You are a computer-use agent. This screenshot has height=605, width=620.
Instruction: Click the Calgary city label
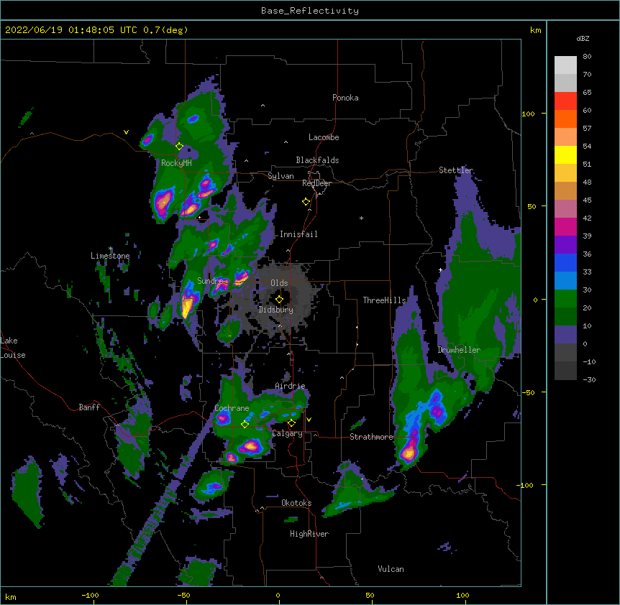[x=287, y=433]
